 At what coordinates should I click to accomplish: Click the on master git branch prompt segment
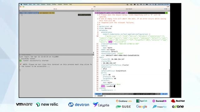[47, 13]
